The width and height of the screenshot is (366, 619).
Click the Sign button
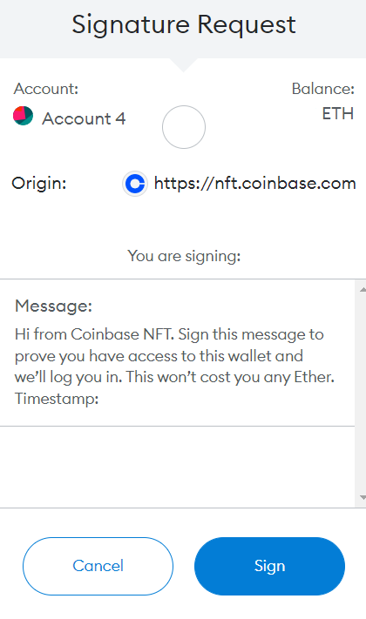[269, 566]
